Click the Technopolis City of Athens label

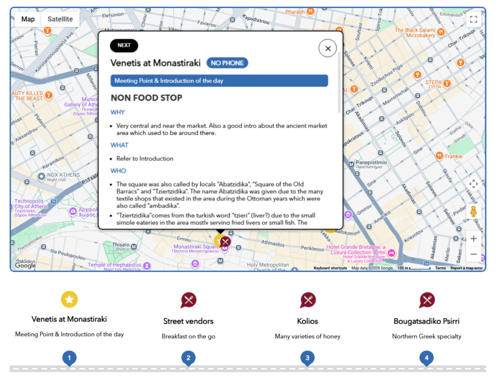tap(31, 207)
